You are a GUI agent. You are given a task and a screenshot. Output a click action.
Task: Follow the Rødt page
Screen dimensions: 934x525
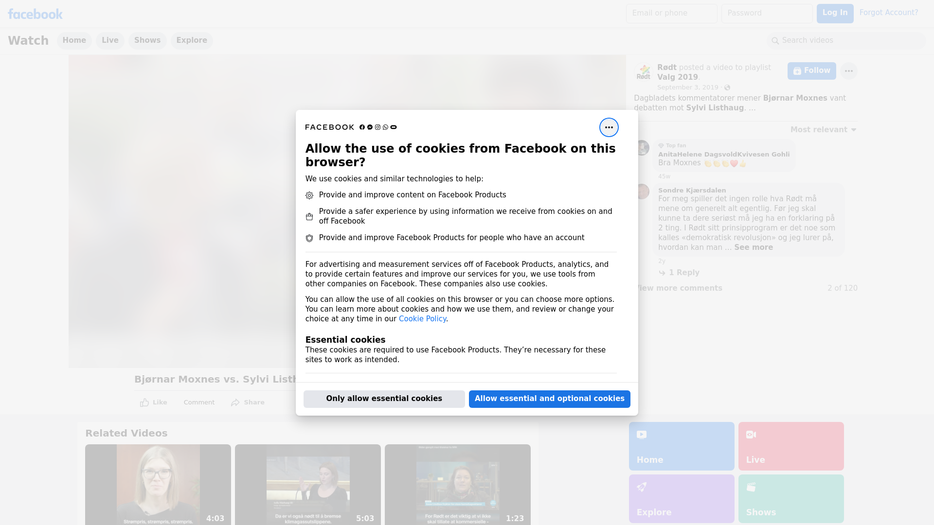[x=811, y=71]
